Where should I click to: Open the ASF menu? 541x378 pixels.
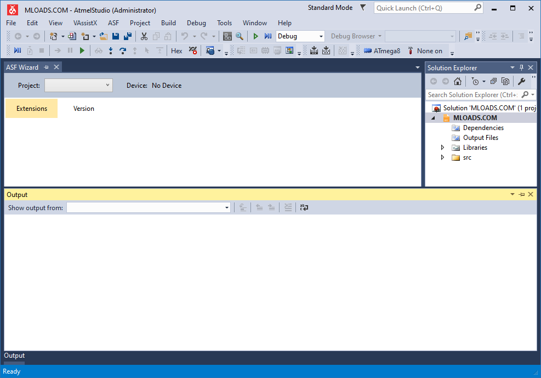(x=113, y=23)
